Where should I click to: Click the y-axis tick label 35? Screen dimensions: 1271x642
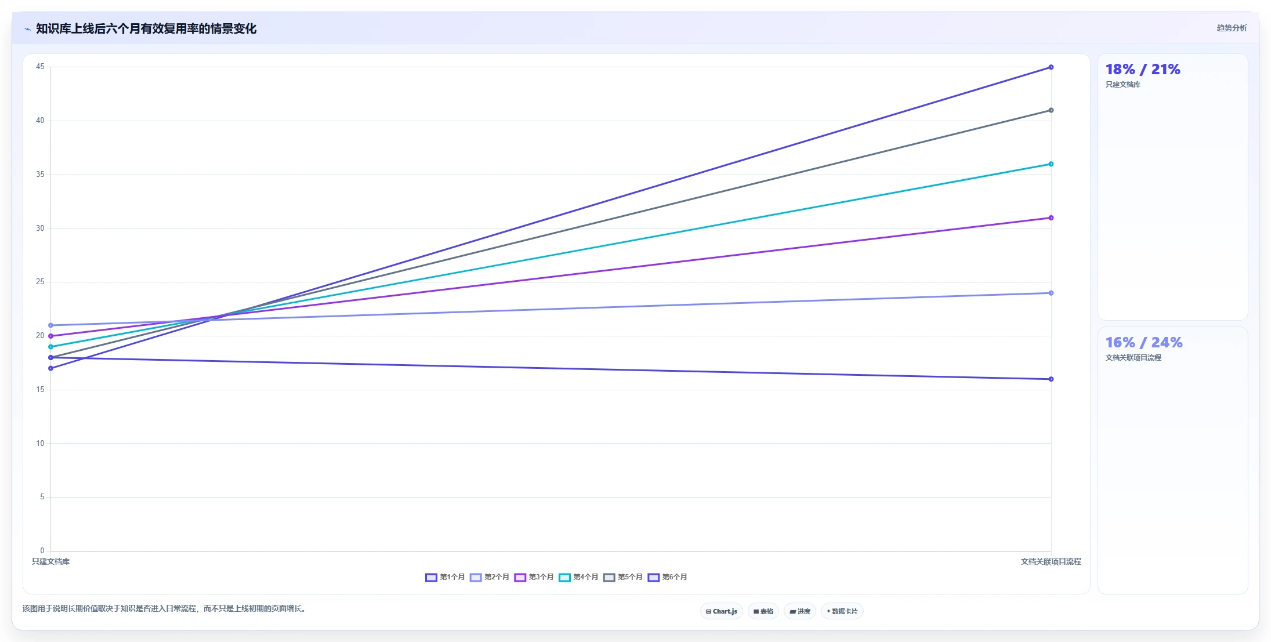(x=40, y=175)
